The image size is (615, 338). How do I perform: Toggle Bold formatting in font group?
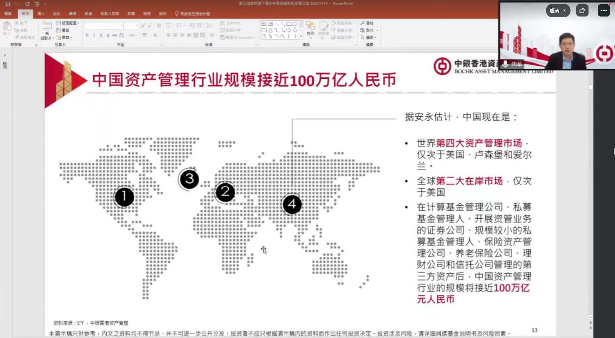[87, 35]
